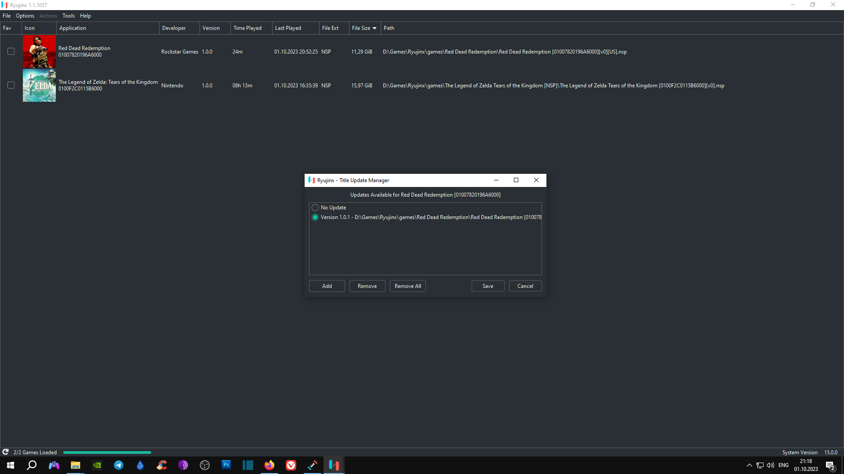This screenshot has height=474, width=844.
Task: Toggle favorite checkbox for Zelda game
Action: tap(11, 86)
